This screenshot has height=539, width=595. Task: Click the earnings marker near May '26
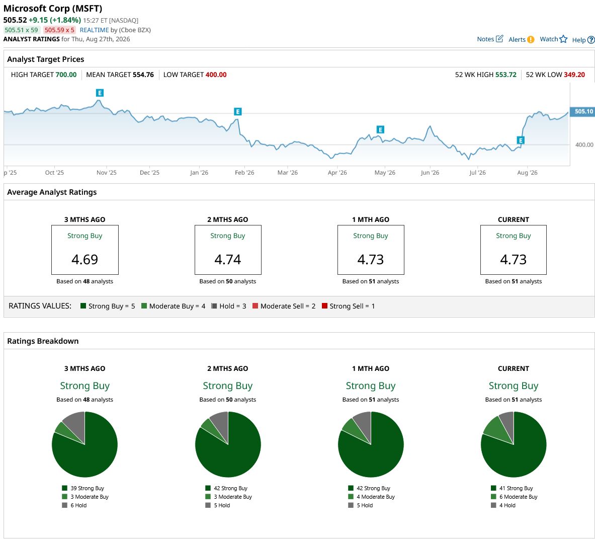coord(380,130)
